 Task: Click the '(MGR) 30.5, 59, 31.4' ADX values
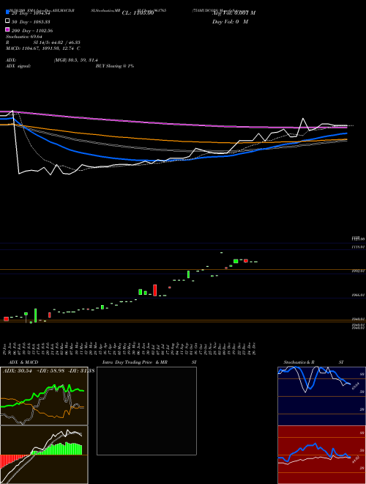click(76, 60)
